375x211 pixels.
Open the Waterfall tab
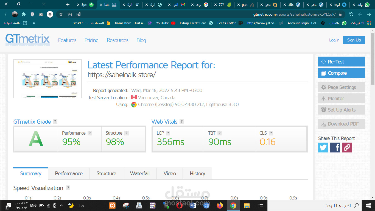click(140, 174)
